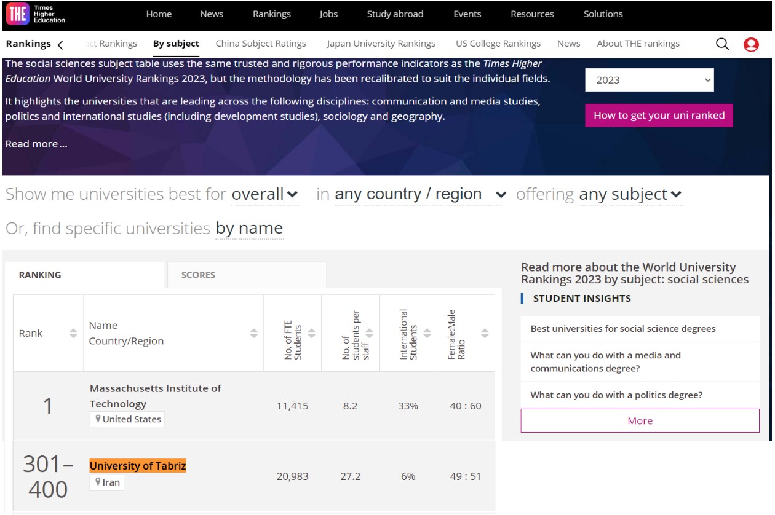Sort by Female:Male Ratio column
Viewport: 775px width, 515px height.
point(485,333)
